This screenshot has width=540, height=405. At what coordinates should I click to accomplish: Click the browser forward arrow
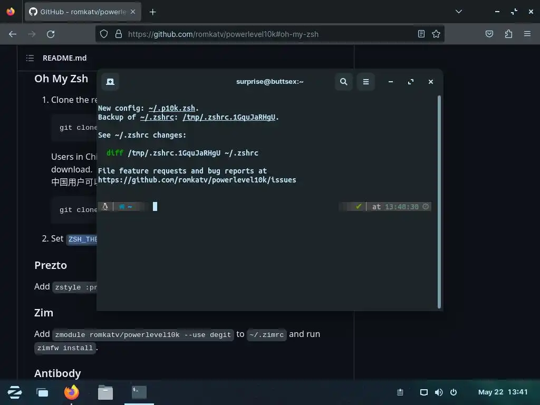coord(32,34)
